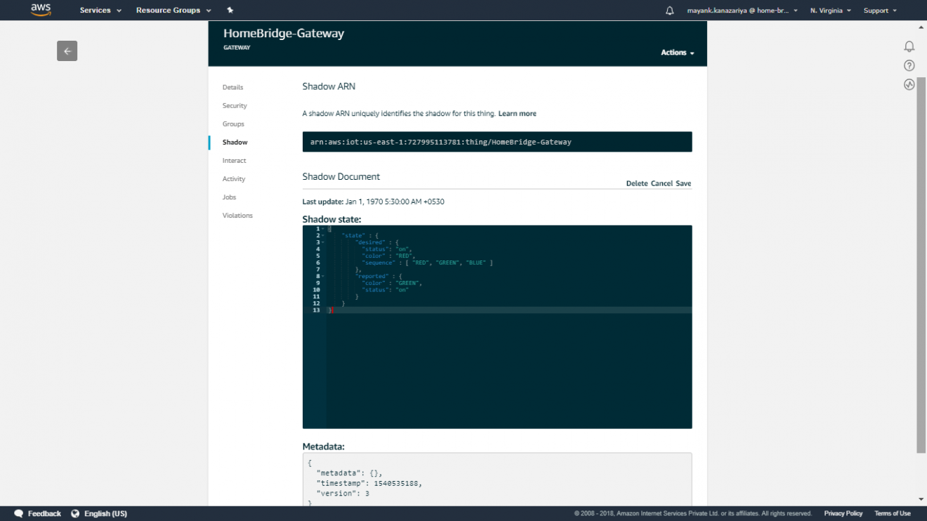
Task: Go to the Violations section
Action: (x=237, y=216)
